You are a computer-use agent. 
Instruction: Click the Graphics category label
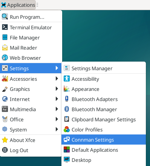(x=20, y=89)
